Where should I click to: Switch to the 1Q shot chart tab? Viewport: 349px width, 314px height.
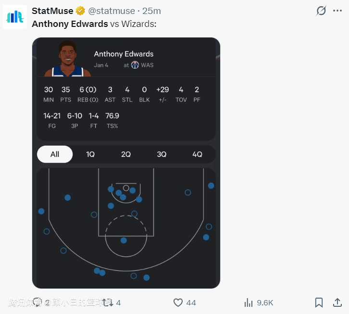90,154
